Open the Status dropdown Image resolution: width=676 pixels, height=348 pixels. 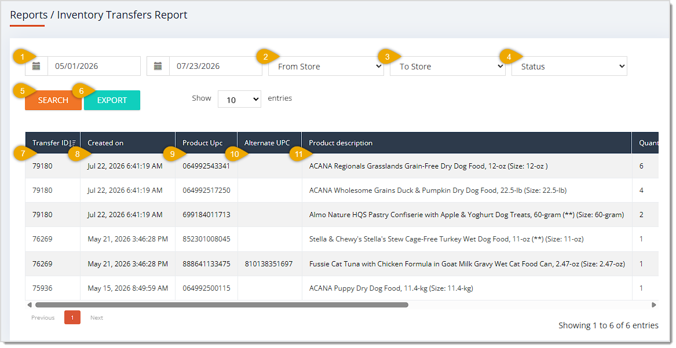[569, 67]
